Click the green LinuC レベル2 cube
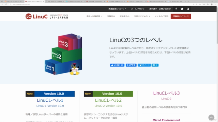Image resolution: width=218 pixels, height=122 pixels. tap(67, 55)
